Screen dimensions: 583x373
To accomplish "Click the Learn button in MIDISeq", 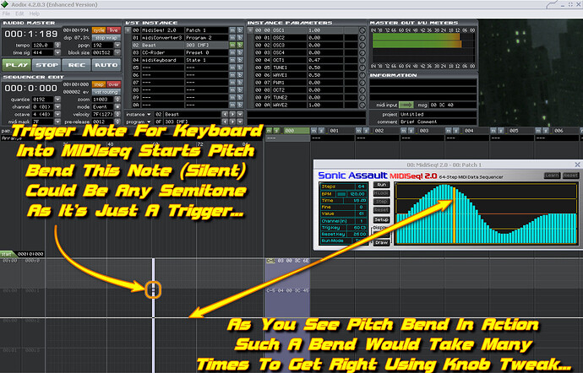I will click(x=552, y=175).
